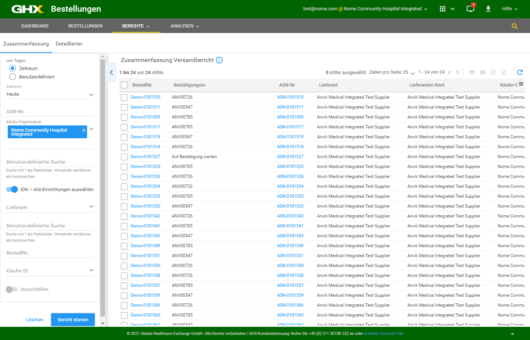Screen dimensions: 530x340
Task: Open order link Demo-0181509
Action: tap(146, 117)
